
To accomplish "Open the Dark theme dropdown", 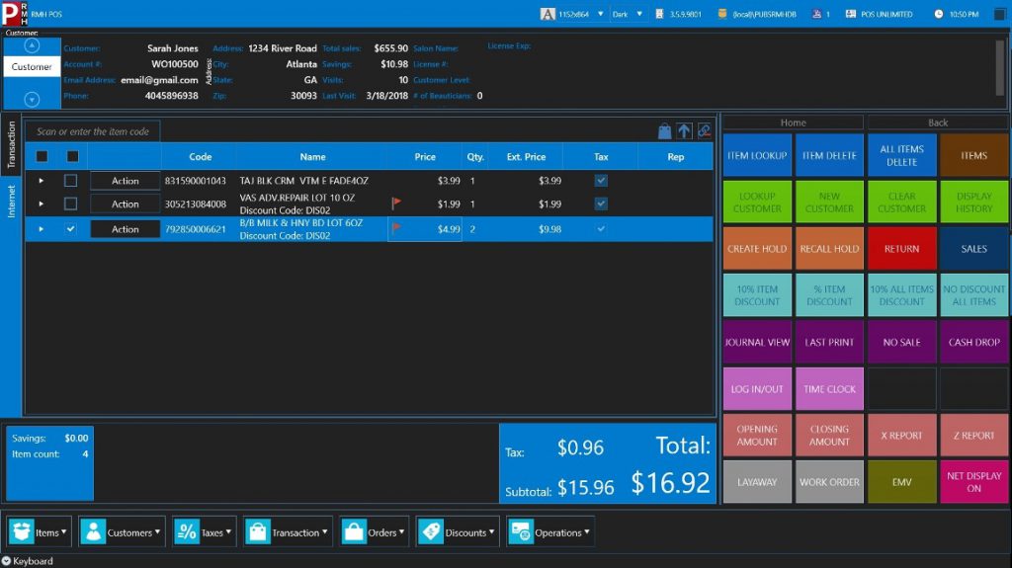I will 641,15.
